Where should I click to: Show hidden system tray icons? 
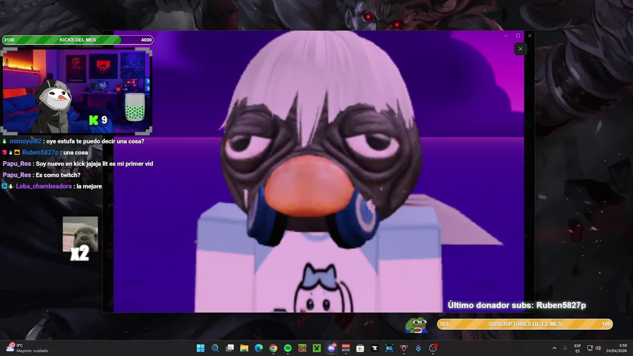click(x=554, y=348)
